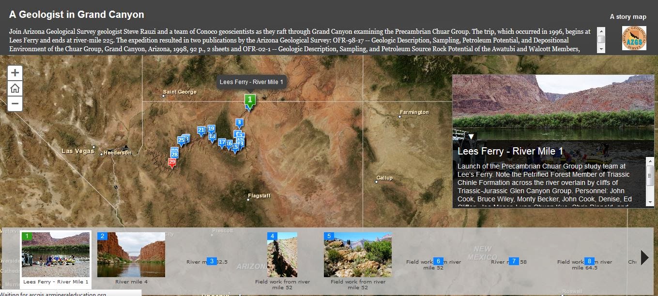
Task: Open thumbnail 4 'Field work from river mile 52'
Action: click(282, 254)
